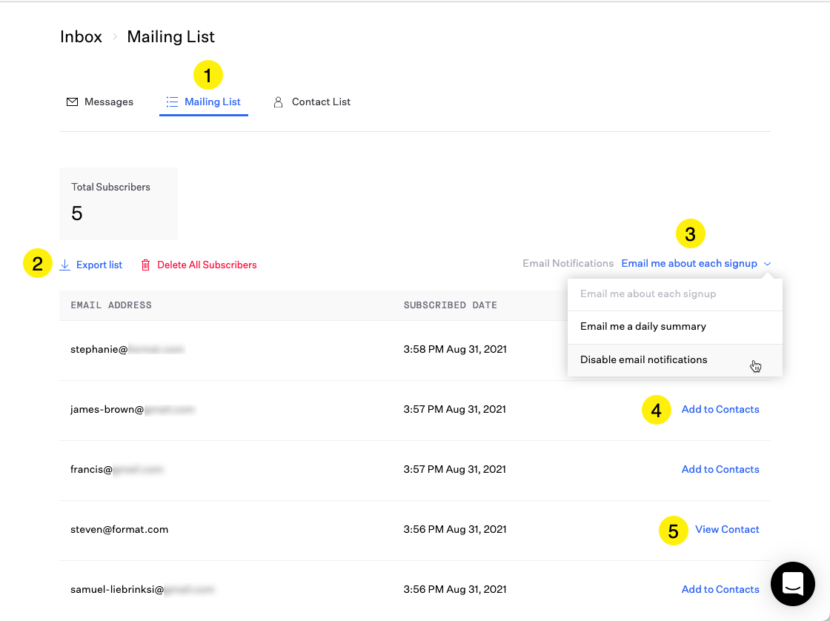Click the Total Subscribers card

pyautogui.click(x=119, y=204)
